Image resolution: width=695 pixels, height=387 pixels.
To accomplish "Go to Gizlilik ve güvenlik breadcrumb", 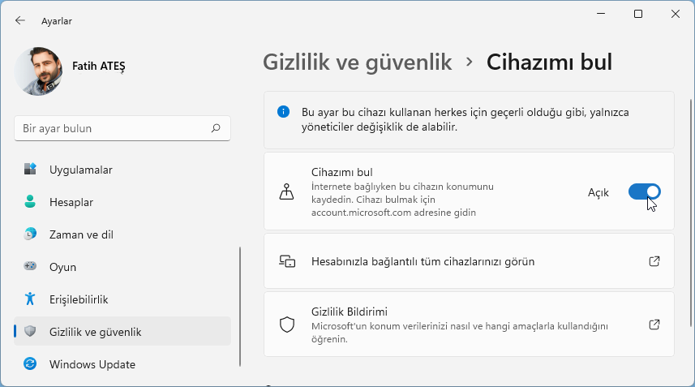I will tap(357, 62).
